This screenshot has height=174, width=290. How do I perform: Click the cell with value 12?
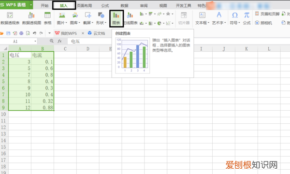(20, 107)
